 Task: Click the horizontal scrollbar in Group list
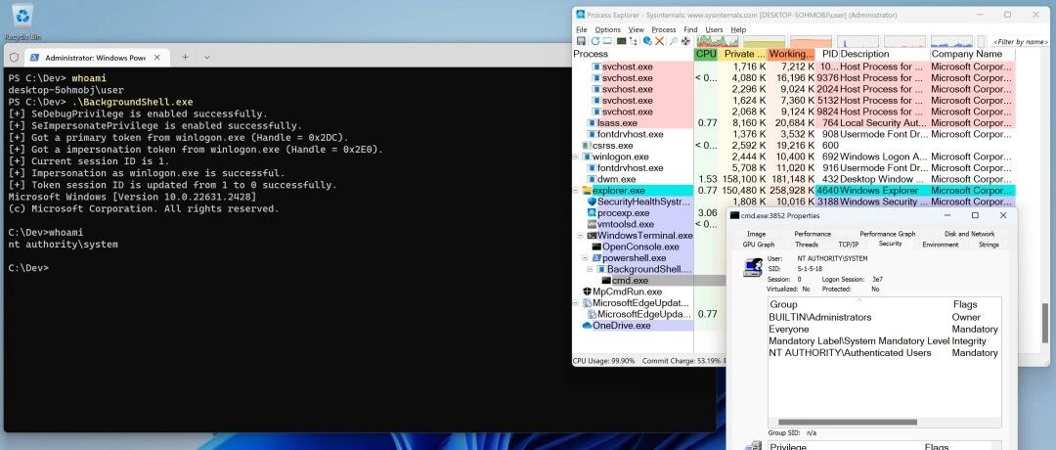point(848,423)
